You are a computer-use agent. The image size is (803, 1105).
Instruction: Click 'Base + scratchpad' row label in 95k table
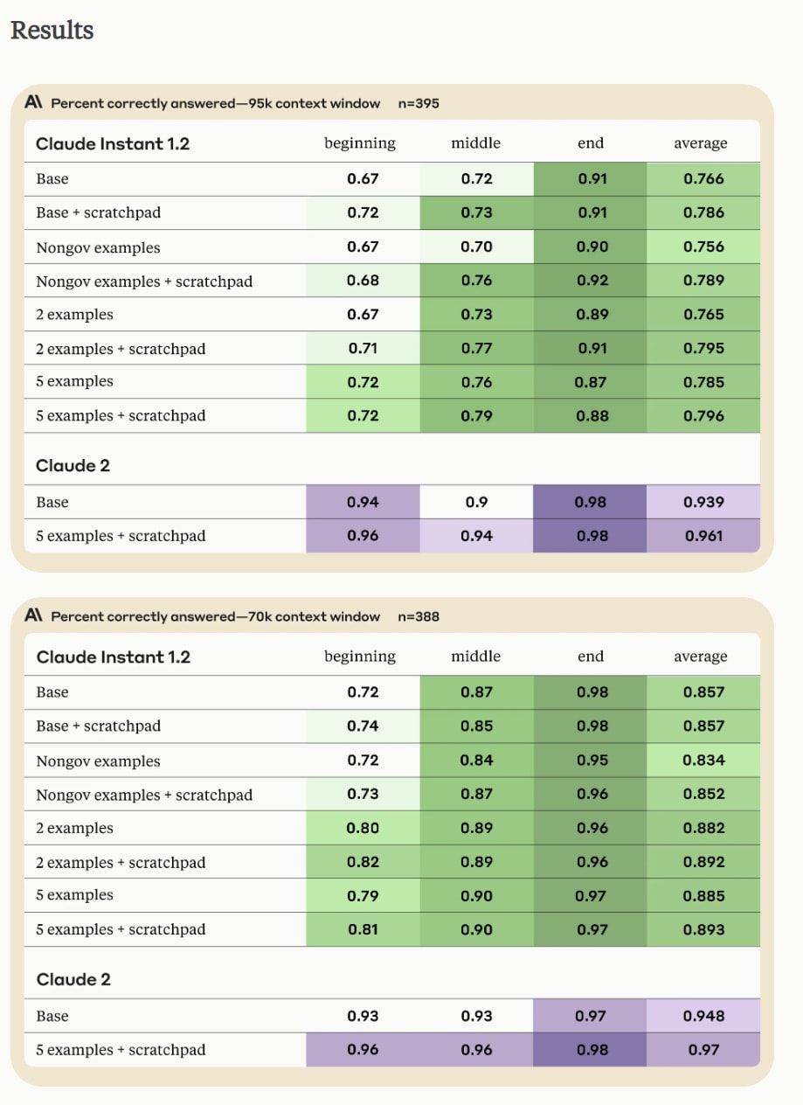click(x=99, y=212)
